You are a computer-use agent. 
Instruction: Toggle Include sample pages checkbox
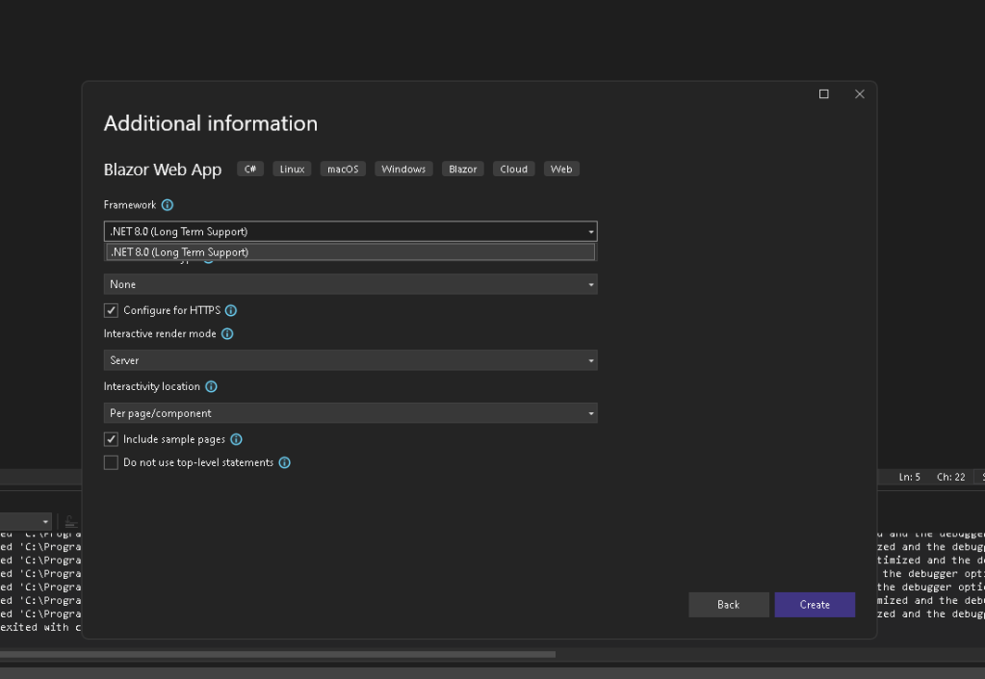pyautogui.click(x=111, y=440)
